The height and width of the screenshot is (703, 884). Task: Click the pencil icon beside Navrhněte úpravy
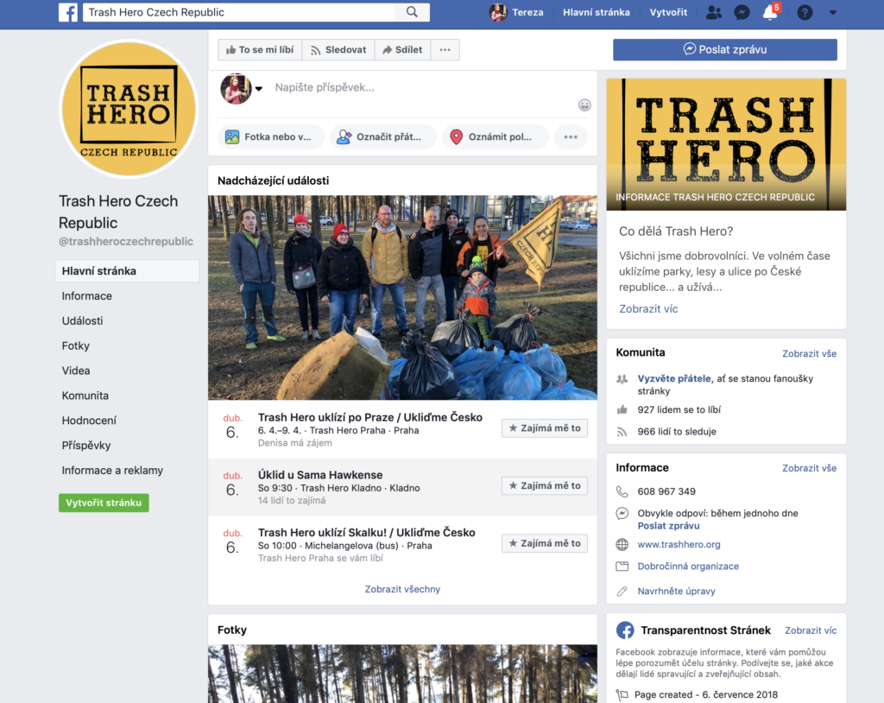click(x=622, y=592)
